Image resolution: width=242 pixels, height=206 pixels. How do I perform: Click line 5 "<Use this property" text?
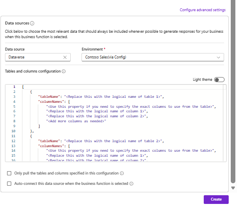pos(131,107)
